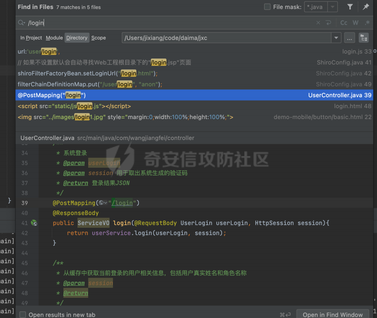
Task: Click the gutter run icon at line 41
Action: pos(34,223)
